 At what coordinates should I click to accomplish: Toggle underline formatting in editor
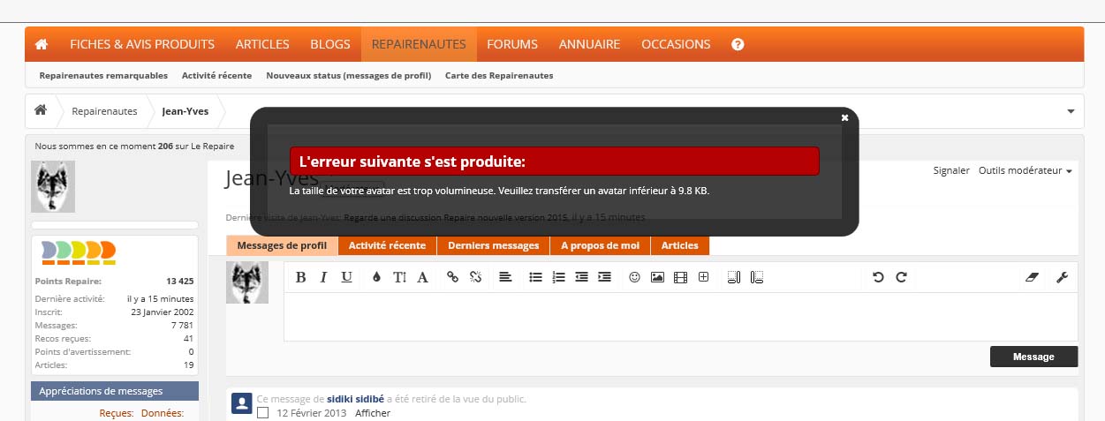tap(346, 277)
